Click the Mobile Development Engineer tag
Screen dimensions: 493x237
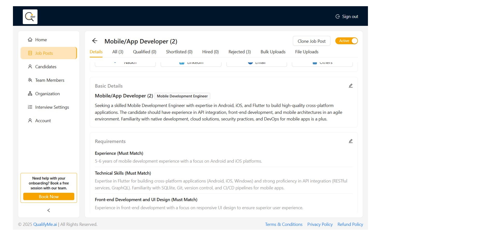[x=182, y=96]
